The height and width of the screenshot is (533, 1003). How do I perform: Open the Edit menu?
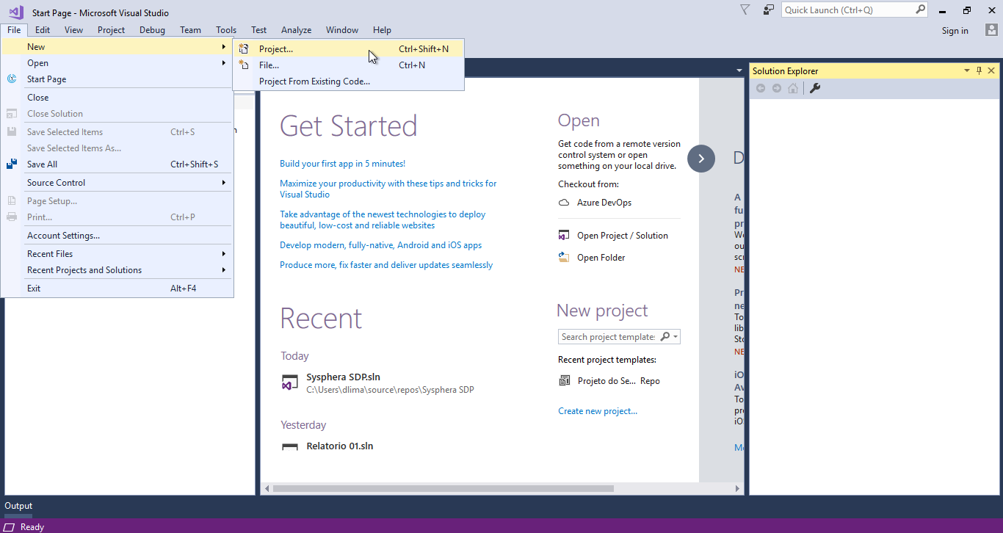pyautogui.click(x=43, y=30)
